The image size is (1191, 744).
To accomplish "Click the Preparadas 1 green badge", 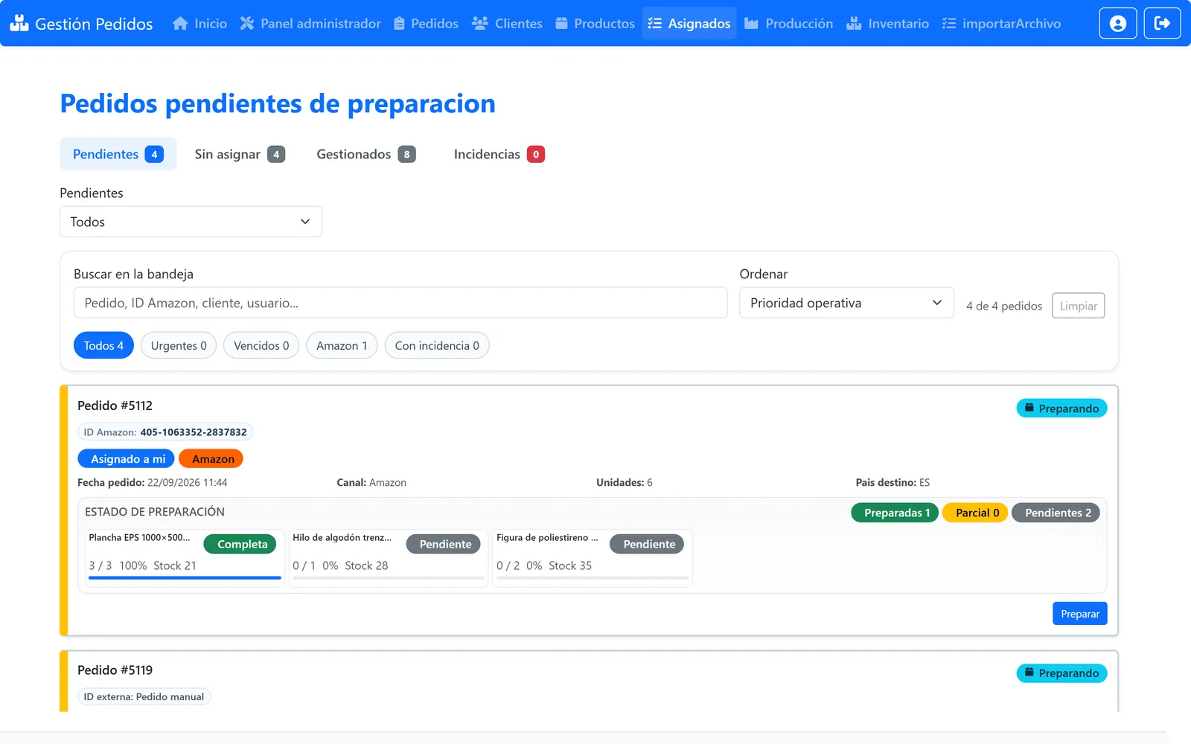I will pyautogui.click(x=895, y=513).
